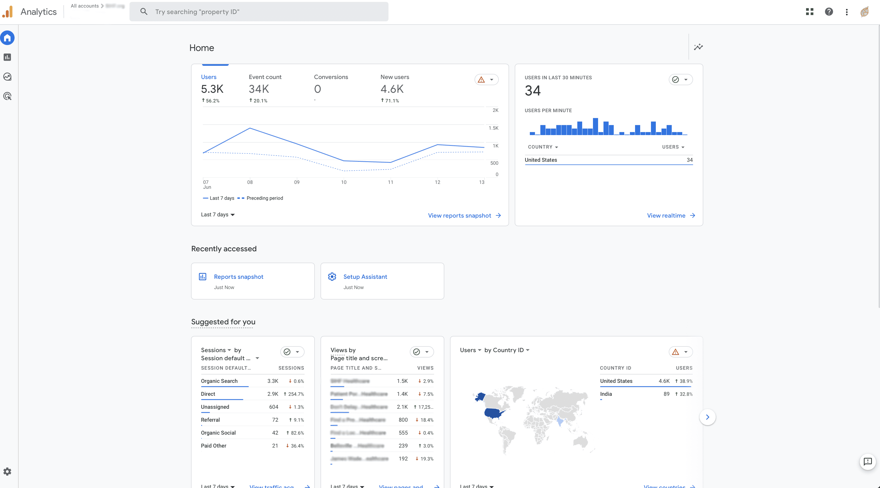Click the property search input field
This screenshot has height=488, width=880.
[259, 11]
